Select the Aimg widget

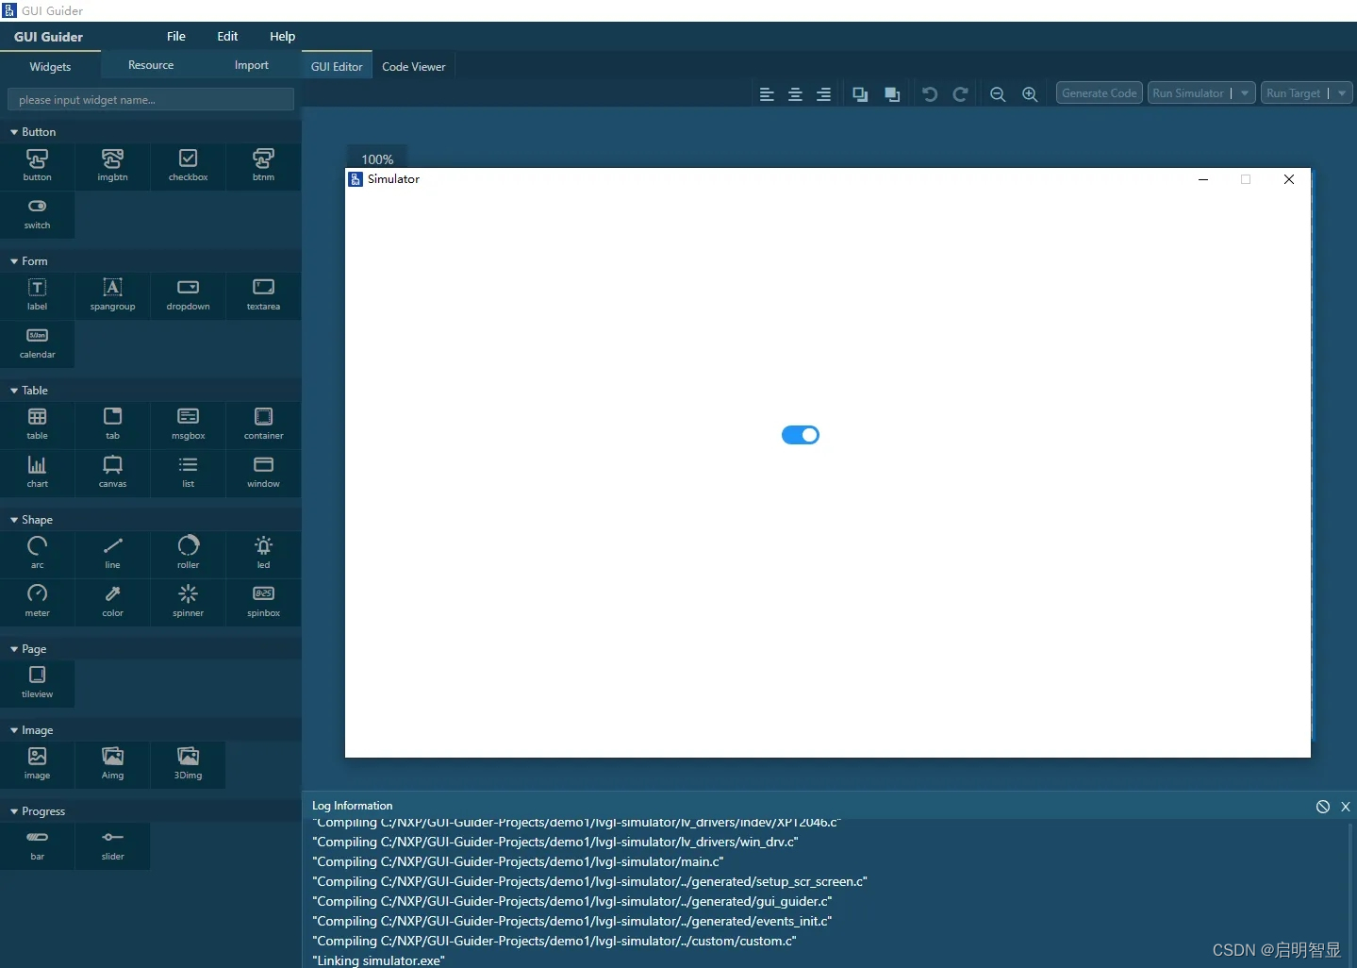[112, 763]
